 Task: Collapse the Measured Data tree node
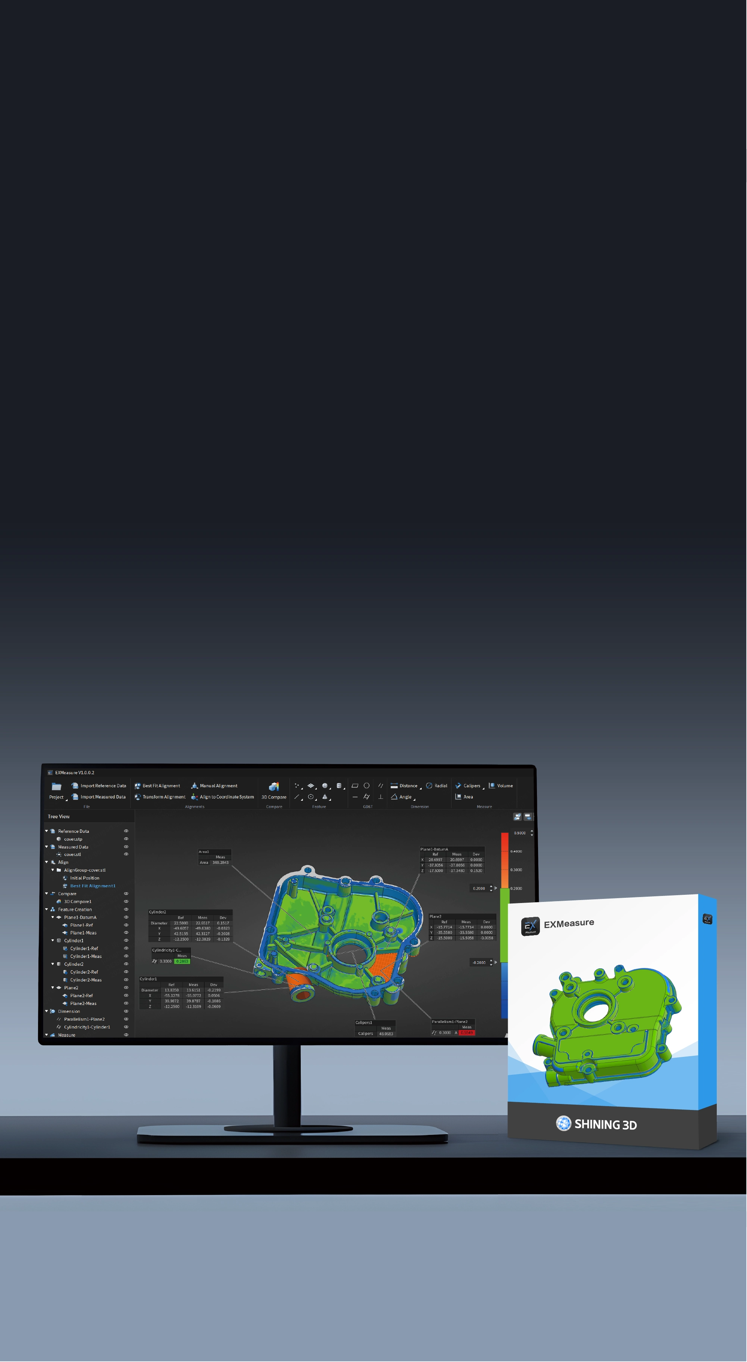(x=47, y=847)
